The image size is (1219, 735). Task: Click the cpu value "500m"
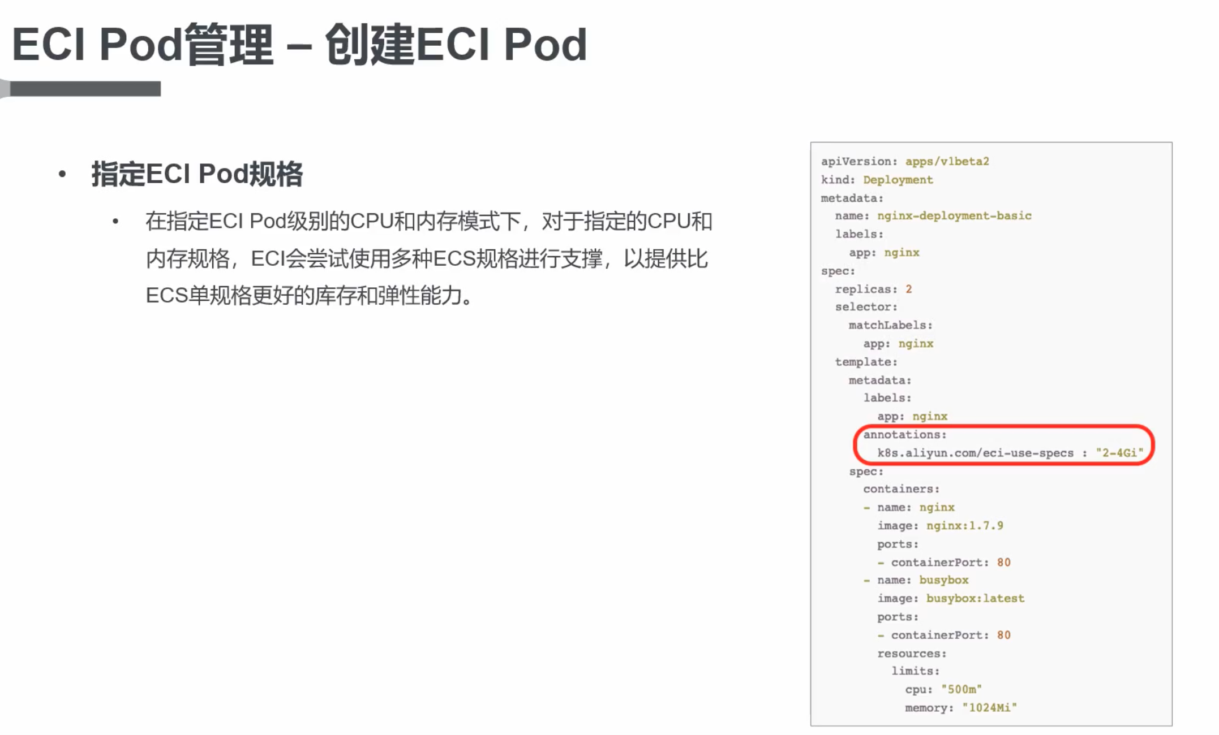tap(961, 689)
